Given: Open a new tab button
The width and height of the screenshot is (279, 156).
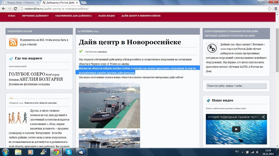Looking at the screenshot, I should click(84, 3).
